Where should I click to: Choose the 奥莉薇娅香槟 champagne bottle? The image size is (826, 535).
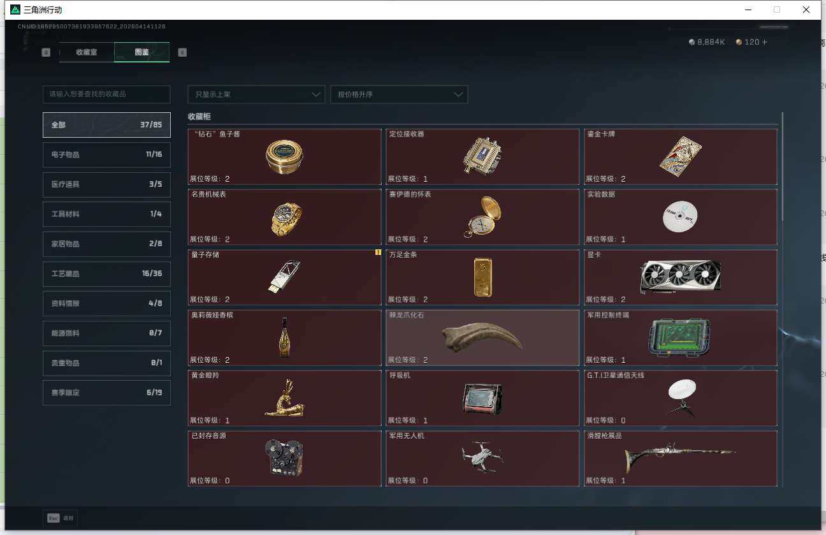284,338
